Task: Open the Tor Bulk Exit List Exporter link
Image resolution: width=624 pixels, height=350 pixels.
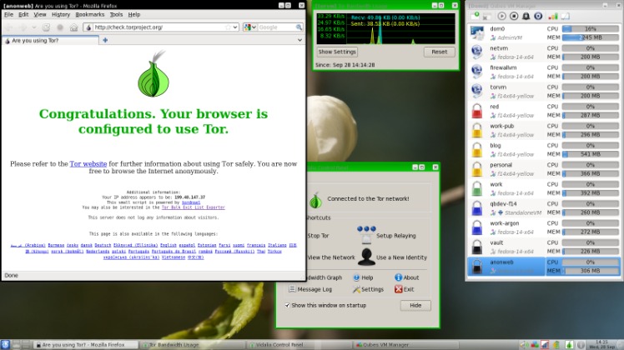Action: point(193,207)
